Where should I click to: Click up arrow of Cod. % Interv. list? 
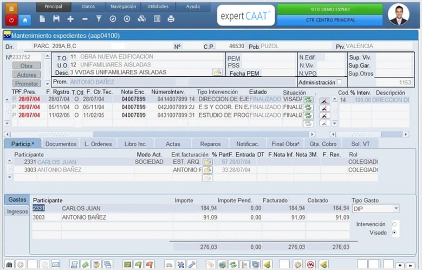click(x=335, y=99)
